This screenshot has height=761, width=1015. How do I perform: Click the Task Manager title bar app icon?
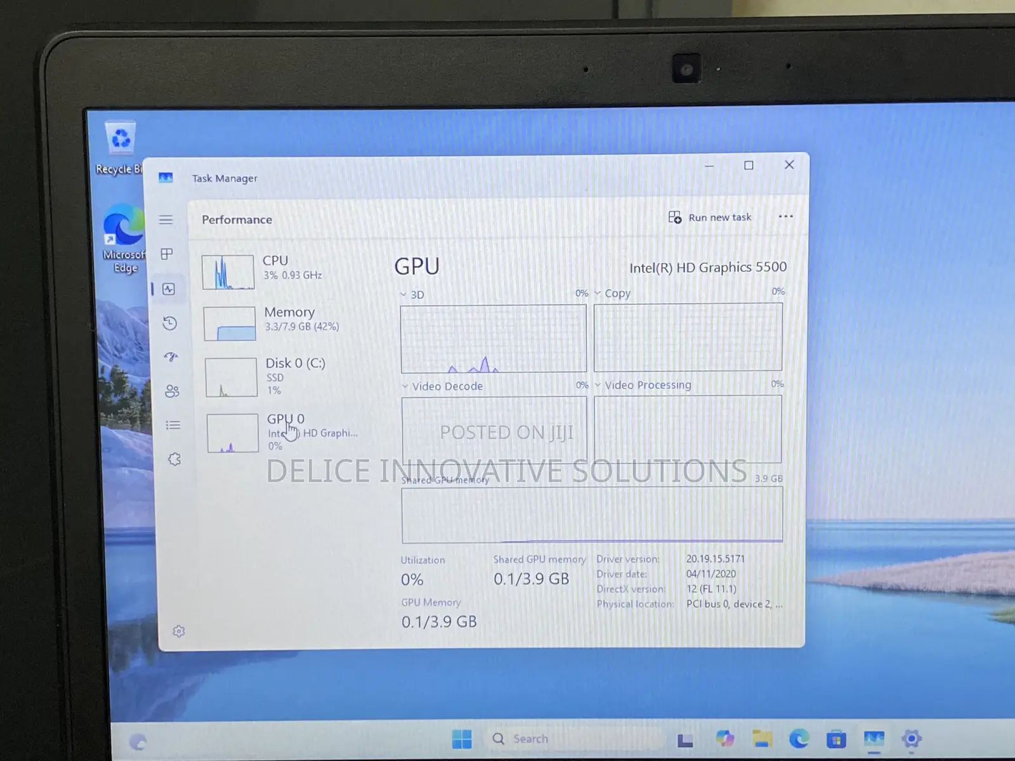166,178
